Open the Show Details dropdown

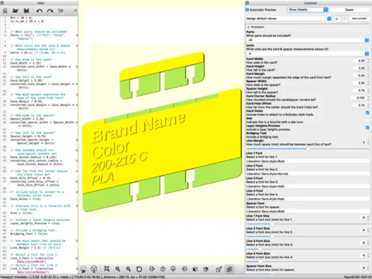(308, 10)
